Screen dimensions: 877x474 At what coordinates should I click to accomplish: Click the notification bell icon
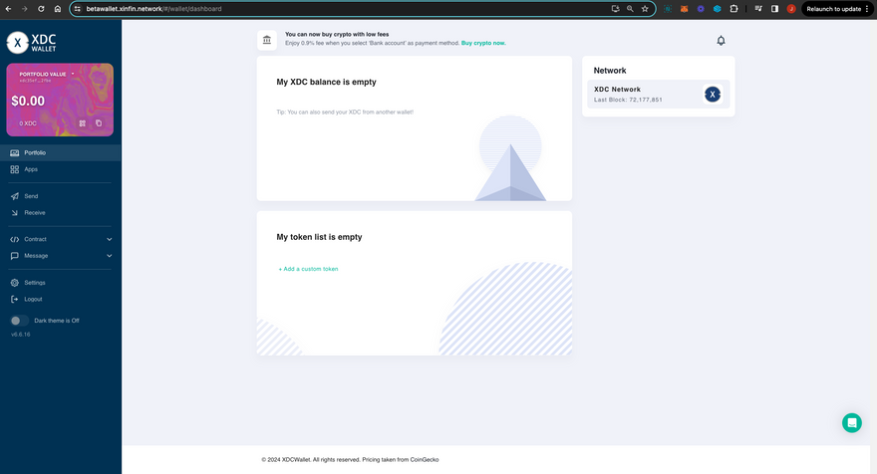click(721, 41)
